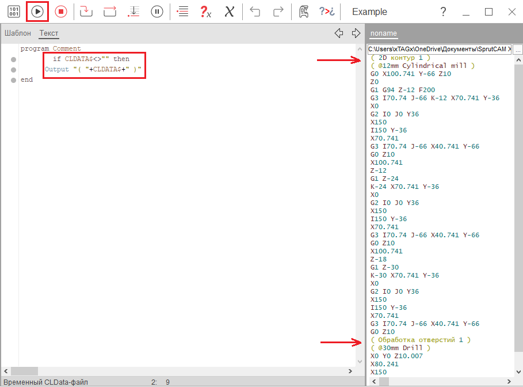Open the noname output tab
The height and width of the screenshot is (387, 523).
tap(383, 33)
